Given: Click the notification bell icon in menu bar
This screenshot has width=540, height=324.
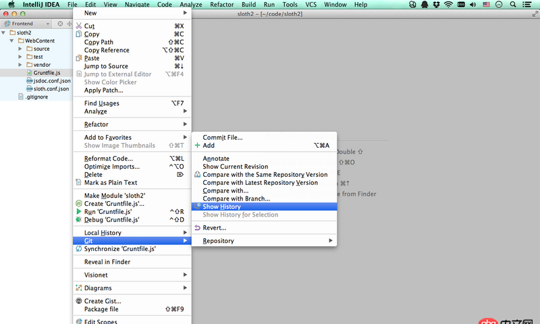Looking at the screenshot, I should click(x=425, y=5).
